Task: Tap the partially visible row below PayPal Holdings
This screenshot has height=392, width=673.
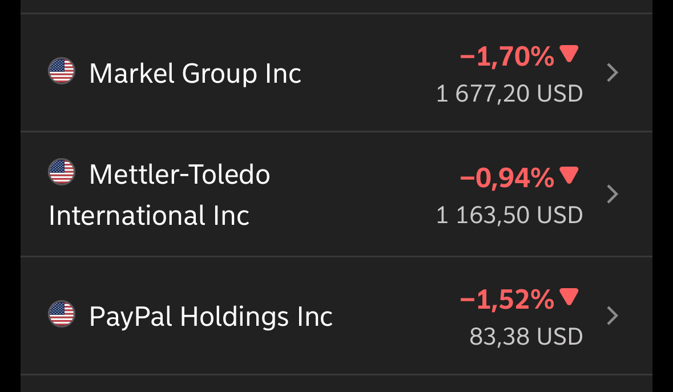Action: (336, 384)
